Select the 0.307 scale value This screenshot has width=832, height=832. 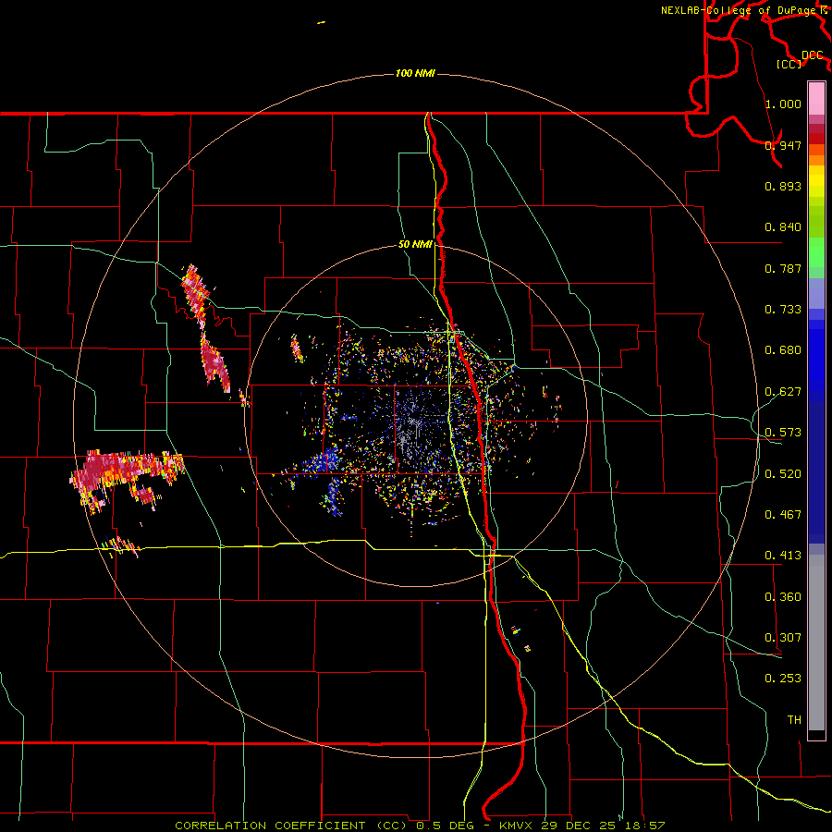783,638
